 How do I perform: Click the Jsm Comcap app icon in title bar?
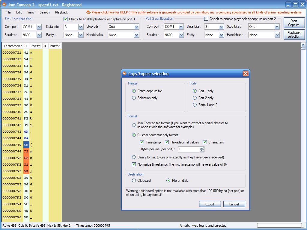[x=4, y=4]
